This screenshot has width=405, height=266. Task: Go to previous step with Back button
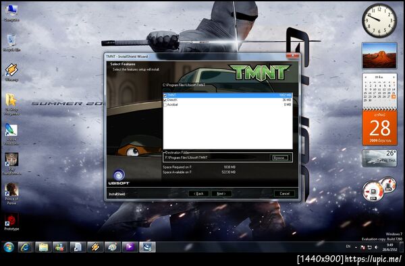[198, 193]
